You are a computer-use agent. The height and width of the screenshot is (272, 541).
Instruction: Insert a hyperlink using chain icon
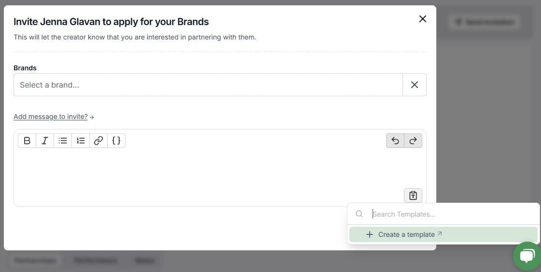98,141
